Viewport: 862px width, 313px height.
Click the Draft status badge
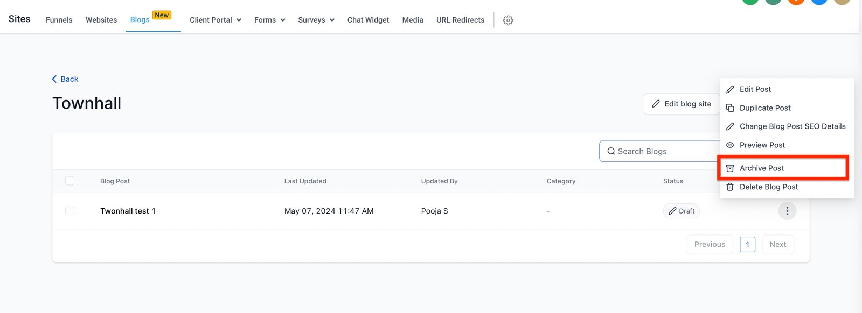pos(681,211)
